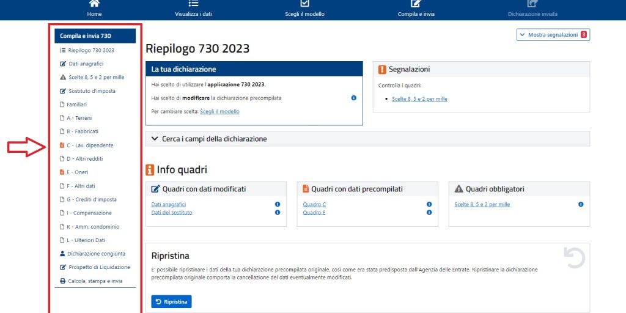Expand Mostra segnalazioni dropdown
This screenshot has height=313, width=626.
point(553,35)
